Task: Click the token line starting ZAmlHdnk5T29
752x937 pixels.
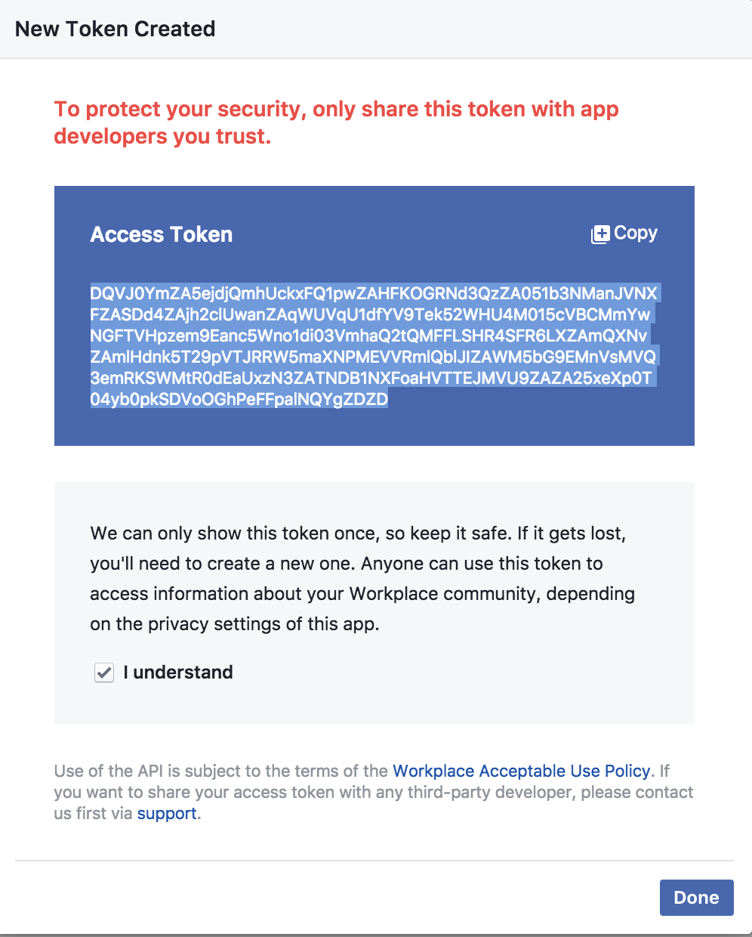Action: pos(374,357)
